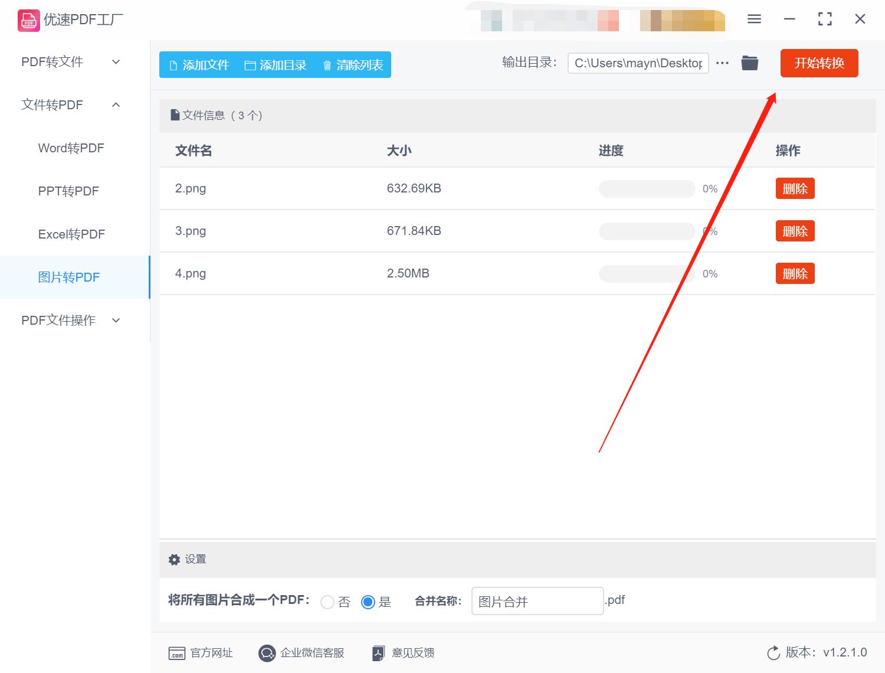This screenshot has width=885, height=673.
Task: Click the 官方网址 website icon
Action: pos(177,653)
